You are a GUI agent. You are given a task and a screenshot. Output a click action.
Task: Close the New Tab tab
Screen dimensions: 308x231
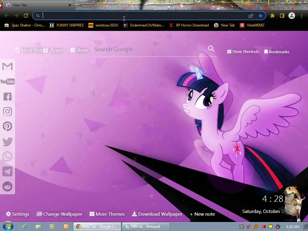[70, 5]
